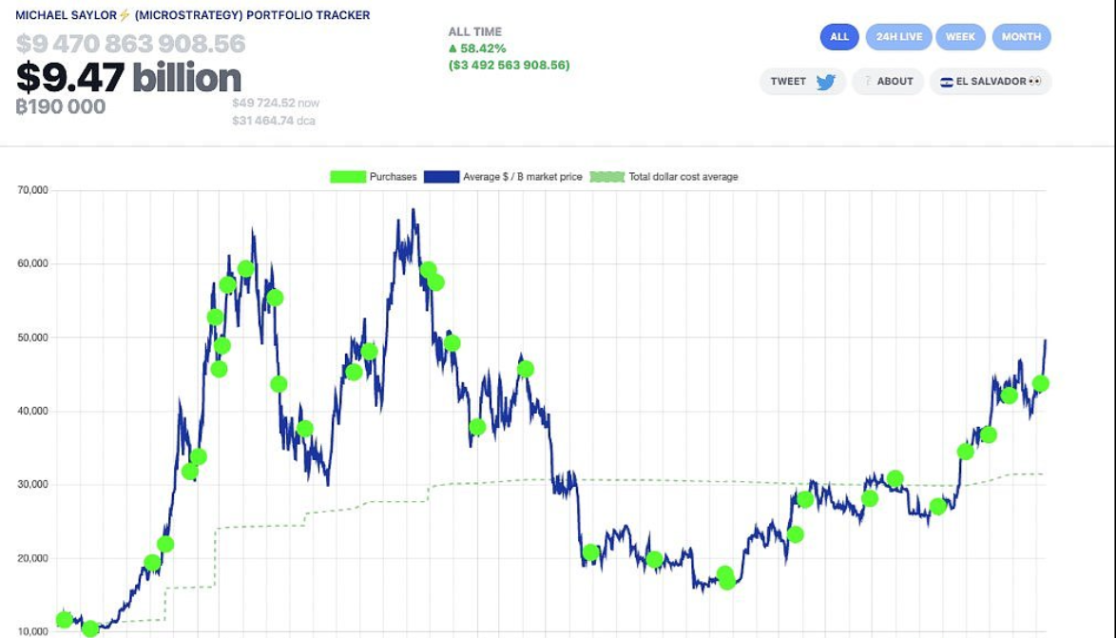Viewport: 1116px width, 638px height.
Task: Click the green Purchases legend swatch
Action: (348, 177)
